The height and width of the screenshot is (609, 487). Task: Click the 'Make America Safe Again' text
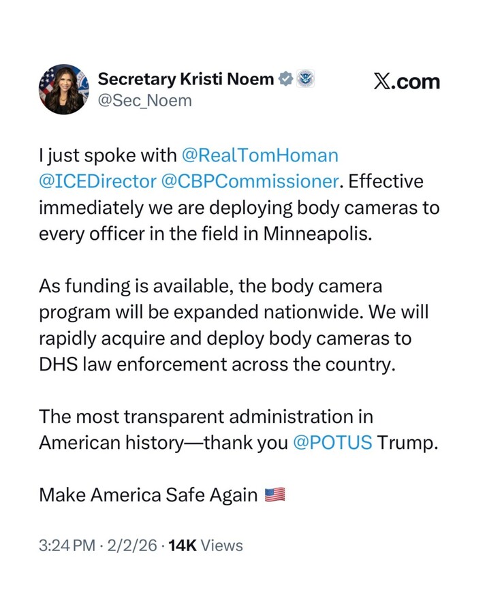[x=148, y=495]
